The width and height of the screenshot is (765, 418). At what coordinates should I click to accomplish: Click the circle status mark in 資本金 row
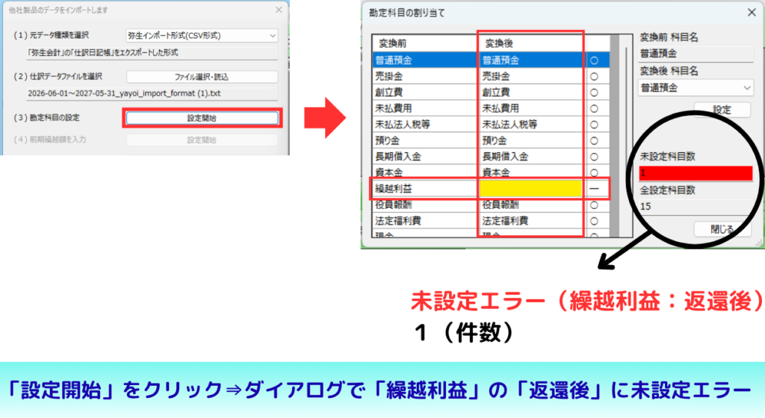coord(594,173)
